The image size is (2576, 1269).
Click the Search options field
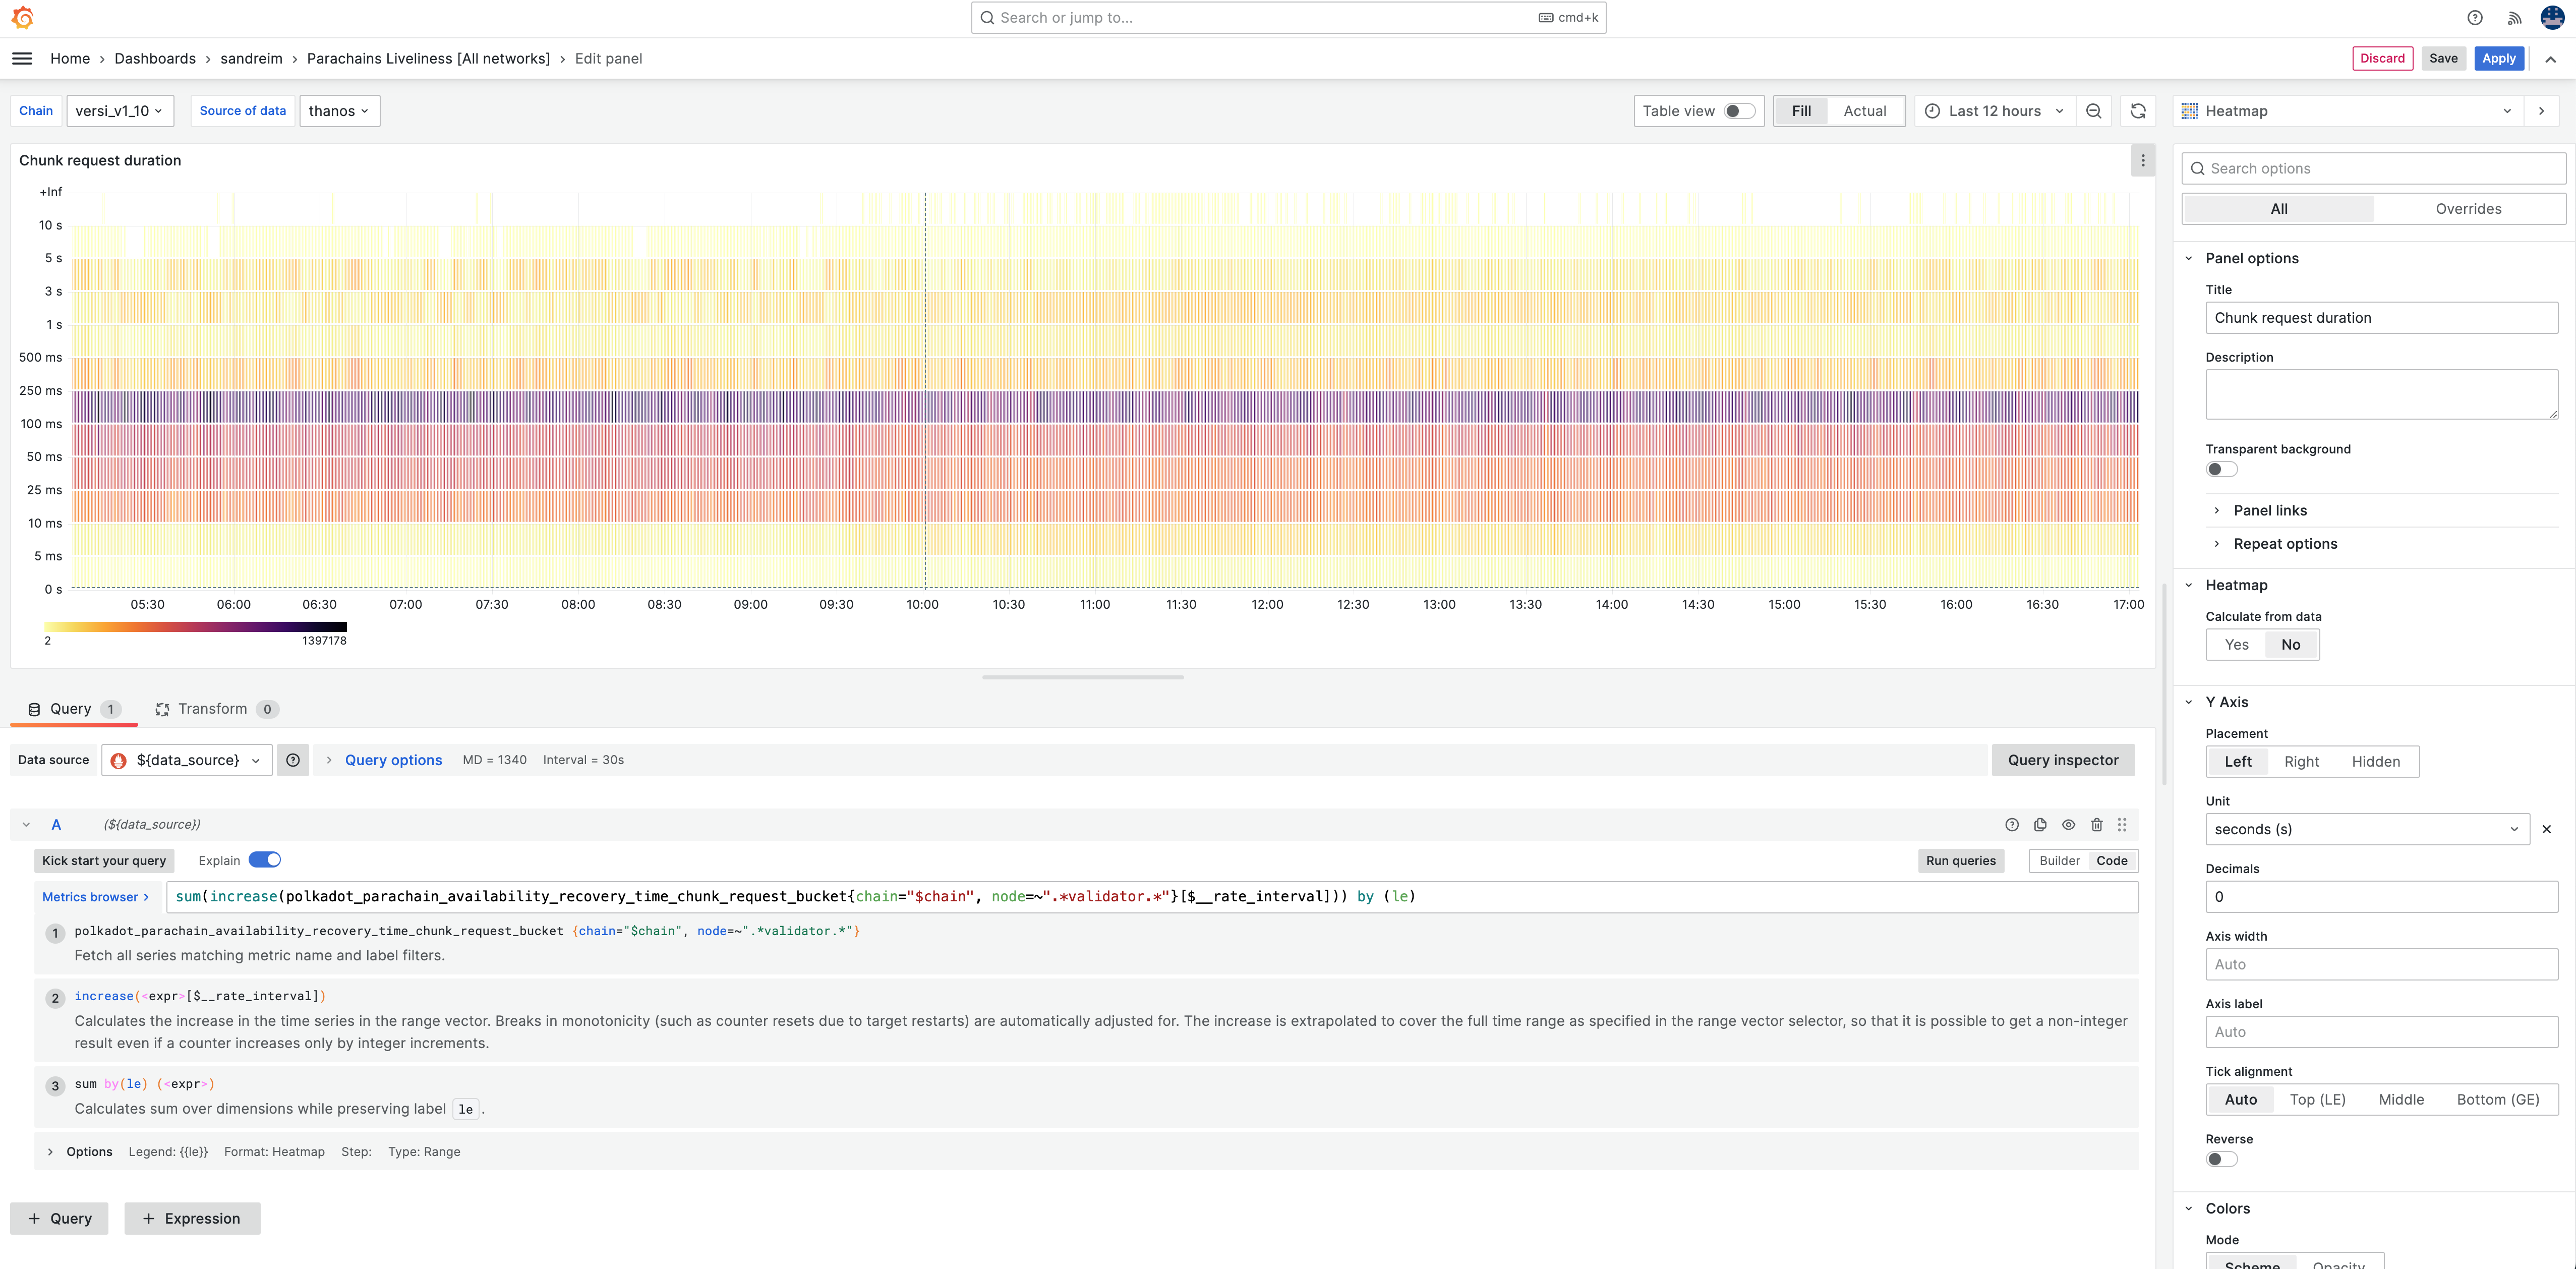click(x=2373, y=168)
